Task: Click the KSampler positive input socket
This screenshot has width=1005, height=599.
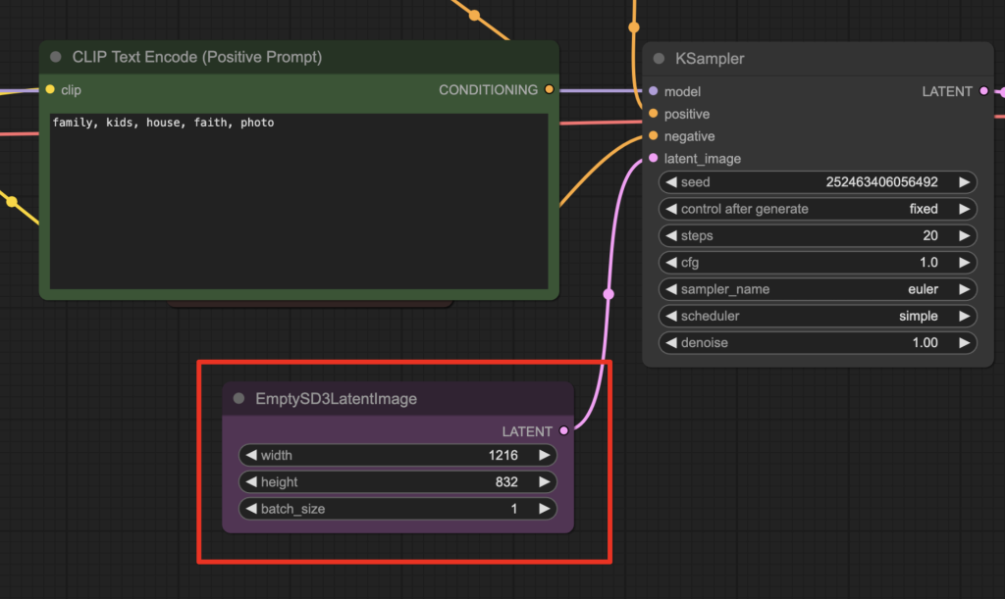Action: pos(653,114)
